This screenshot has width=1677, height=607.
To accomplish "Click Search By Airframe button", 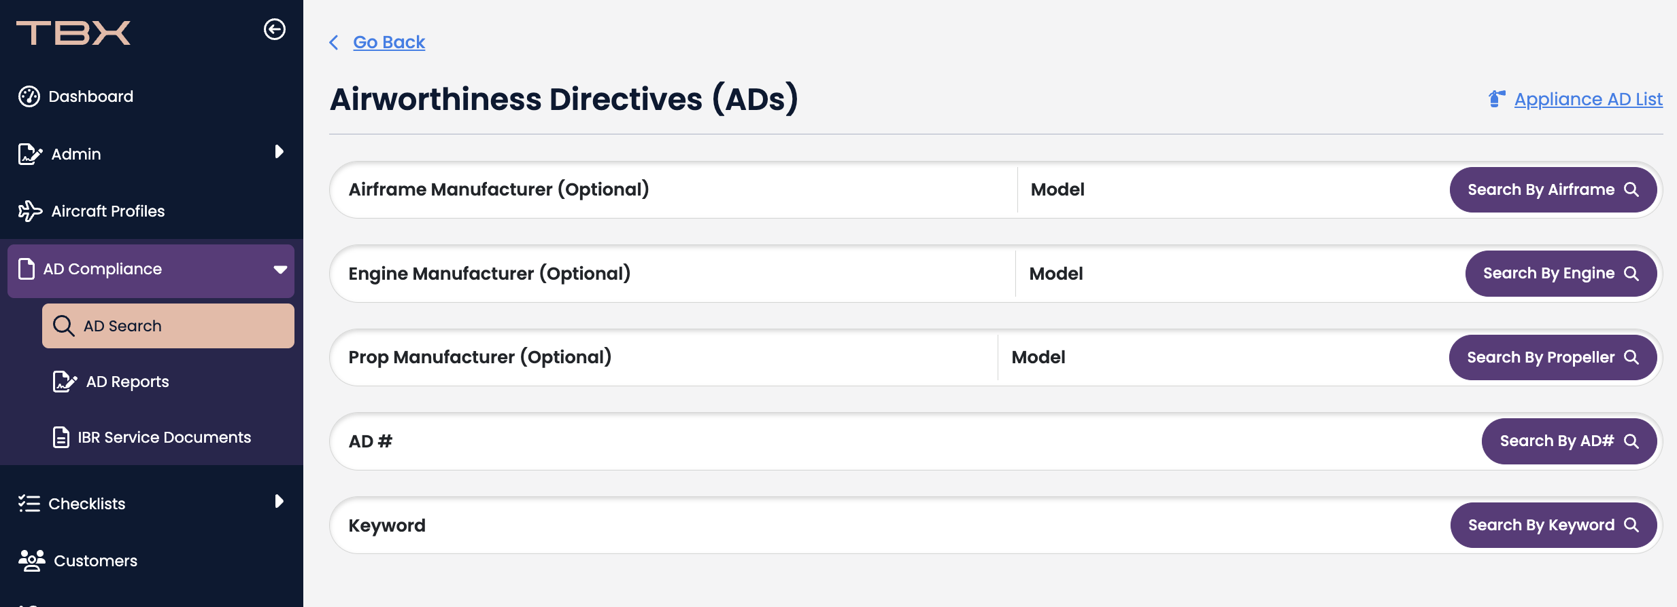I will coord(1553,189).
